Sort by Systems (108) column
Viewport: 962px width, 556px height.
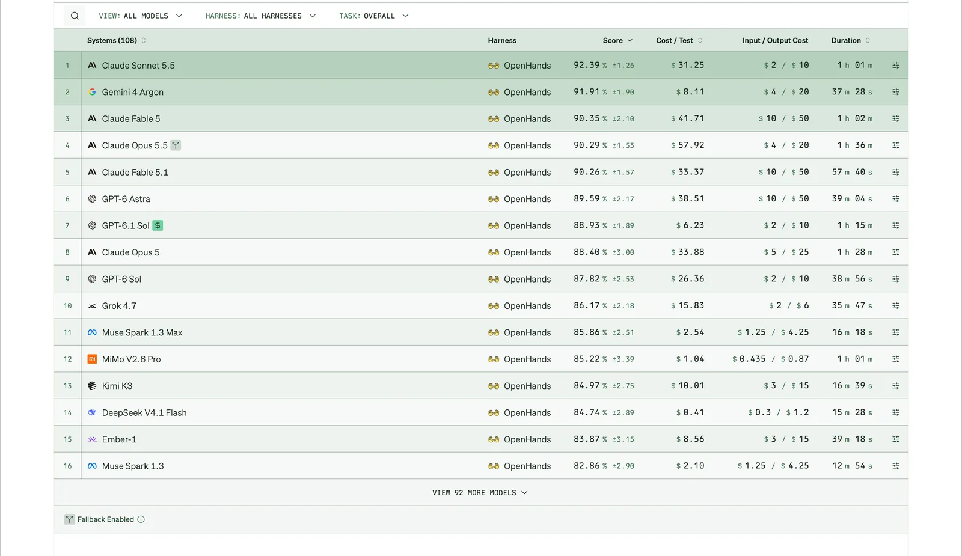pos(117,41)
